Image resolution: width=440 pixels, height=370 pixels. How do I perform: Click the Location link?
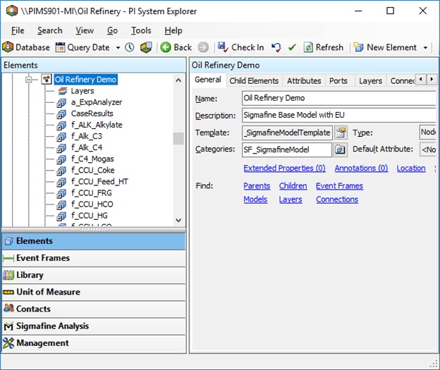411,168
